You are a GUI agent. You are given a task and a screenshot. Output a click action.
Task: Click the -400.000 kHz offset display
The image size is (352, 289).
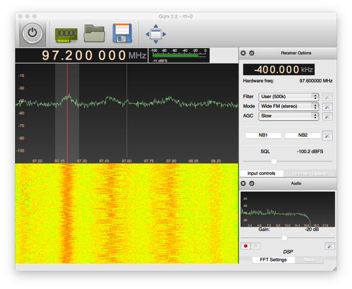pos(279,69)
